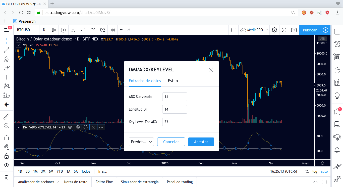Viewport: 343px width, 187px height.
Task: Select the text annotation tool
Action: tap(6, 77)
